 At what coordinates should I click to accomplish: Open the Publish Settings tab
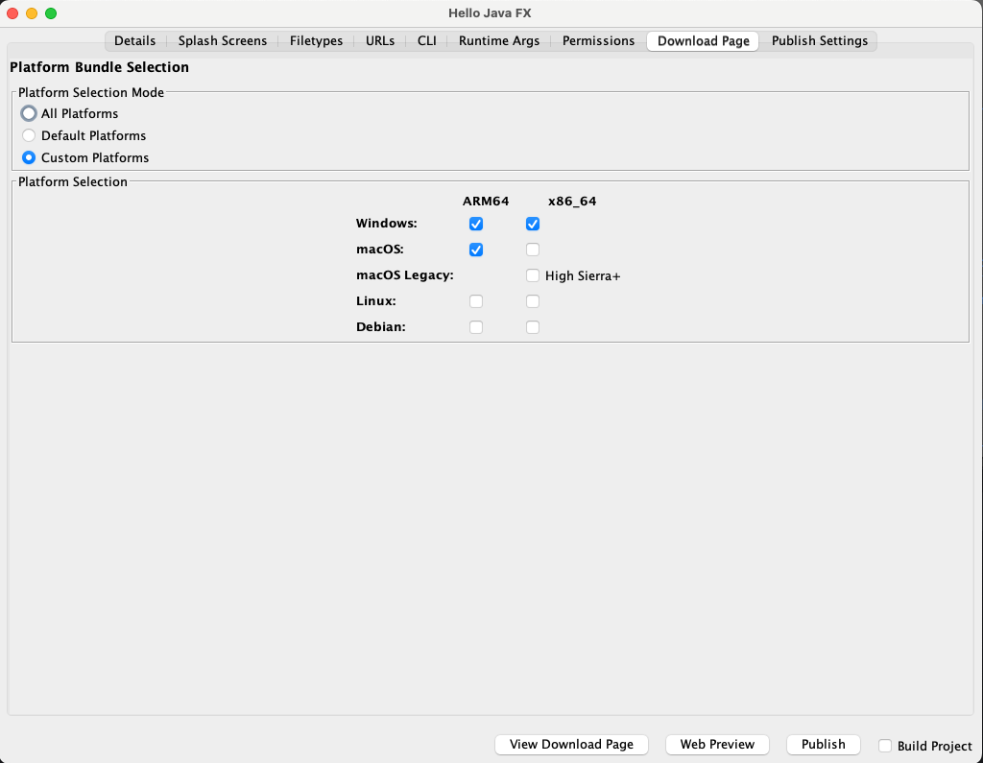[x=820, y=40]
